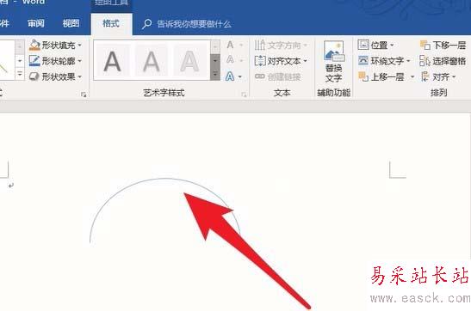Select the first dark WordArt style A
This screenshot has width=471, height=311.
112,61
